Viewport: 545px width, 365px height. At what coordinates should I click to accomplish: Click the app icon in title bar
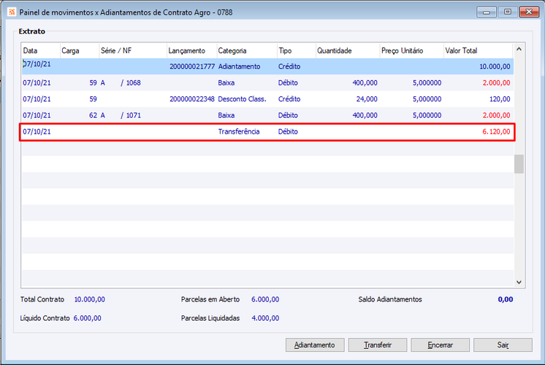pos(12,12)
